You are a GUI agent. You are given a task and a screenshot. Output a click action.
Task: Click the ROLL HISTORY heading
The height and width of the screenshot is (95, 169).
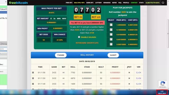click(x=87, y=55)
